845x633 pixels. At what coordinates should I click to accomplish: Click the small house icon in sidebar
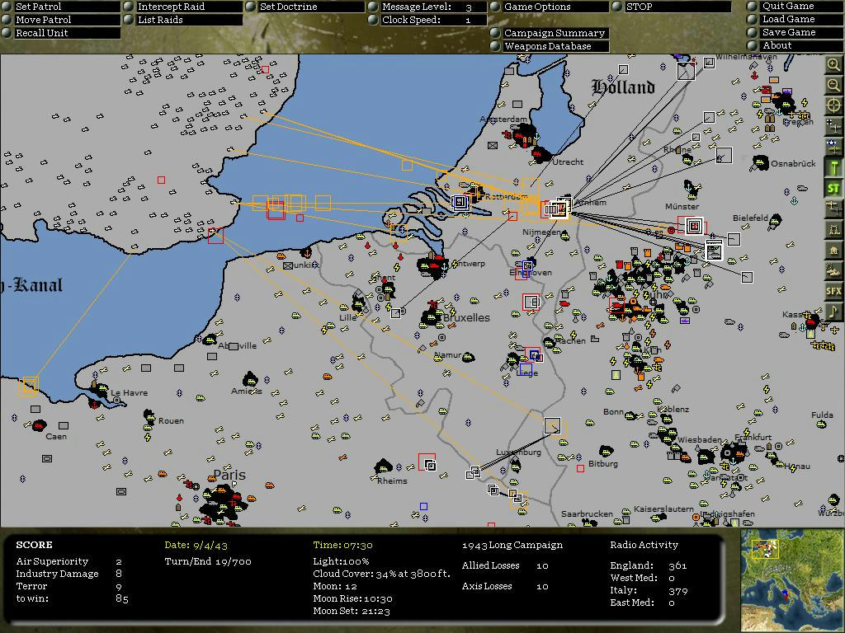[833, 250]
